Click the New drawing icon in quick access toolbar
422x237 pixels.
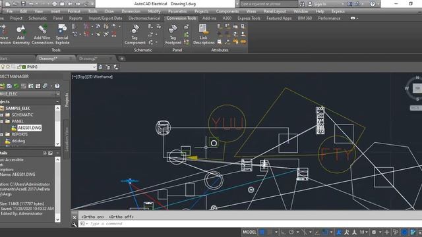[7, 4]
